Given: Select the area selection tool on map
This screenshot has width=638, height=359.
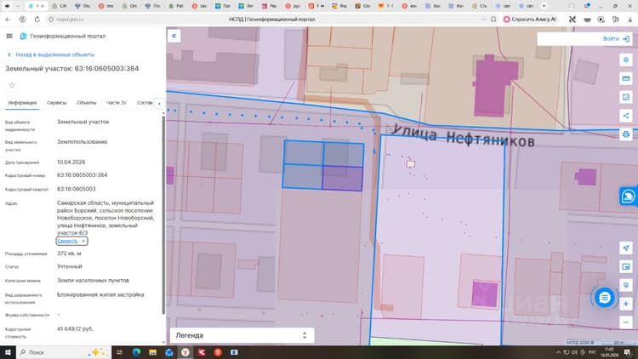Looking at the screenshot, I should [x=626, y=97].
